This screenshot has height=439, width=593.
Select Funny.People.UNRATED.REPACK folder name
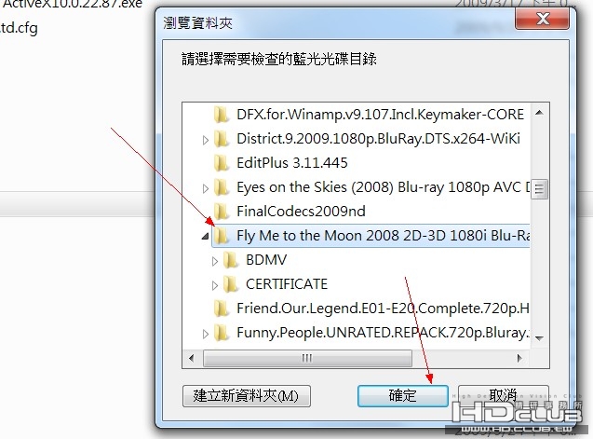tap(384, 333)
